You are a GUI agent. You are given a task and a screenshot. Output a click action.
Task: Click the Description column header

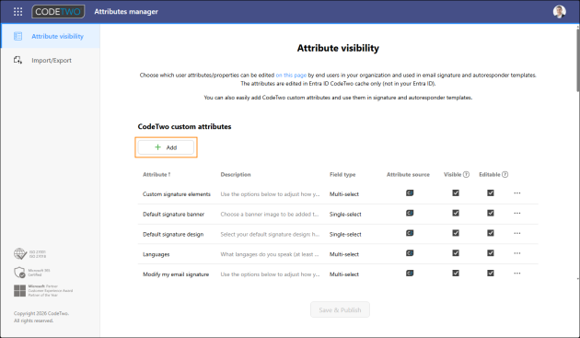tap(236, 174)
